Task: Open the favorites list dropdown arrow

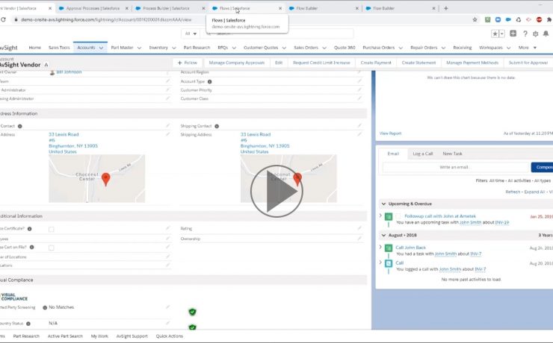Action: coord(502,34)
